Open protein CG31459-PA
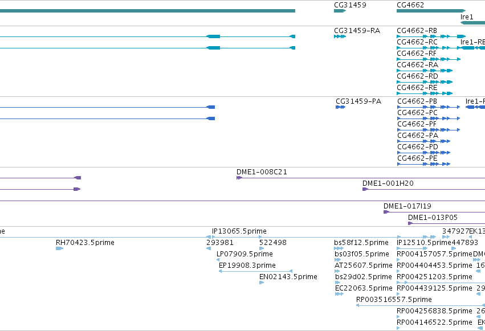485x331 pixels. point(358,101)
